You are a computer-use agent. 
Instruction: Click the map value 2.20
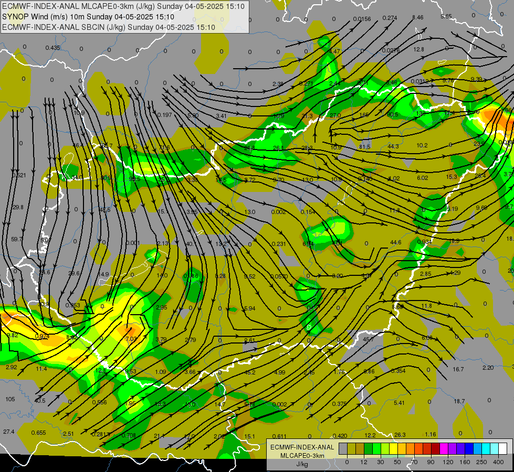coord(488,368)
